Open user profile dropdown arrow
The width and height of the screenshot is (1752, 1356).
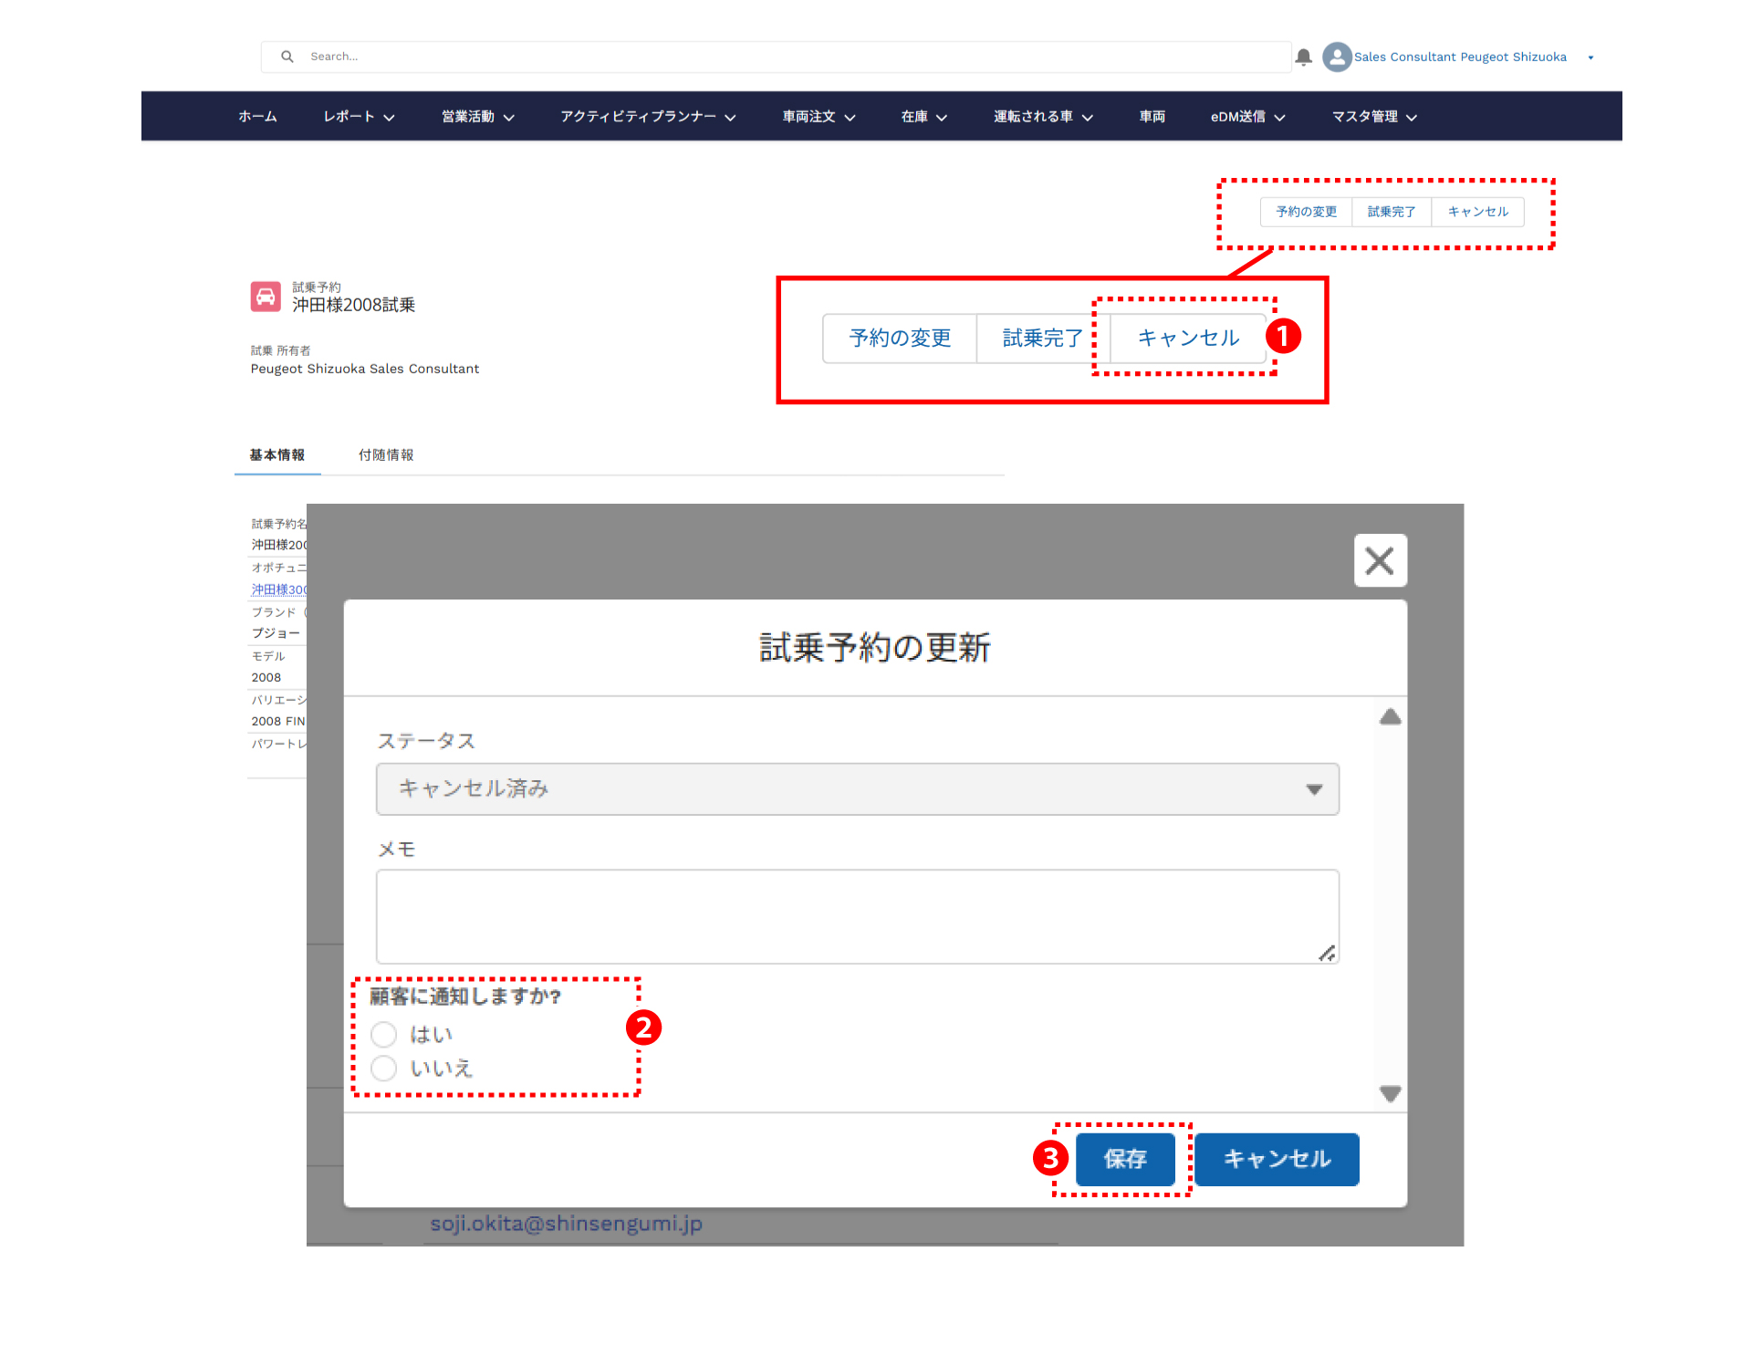tap(1590, 57)
